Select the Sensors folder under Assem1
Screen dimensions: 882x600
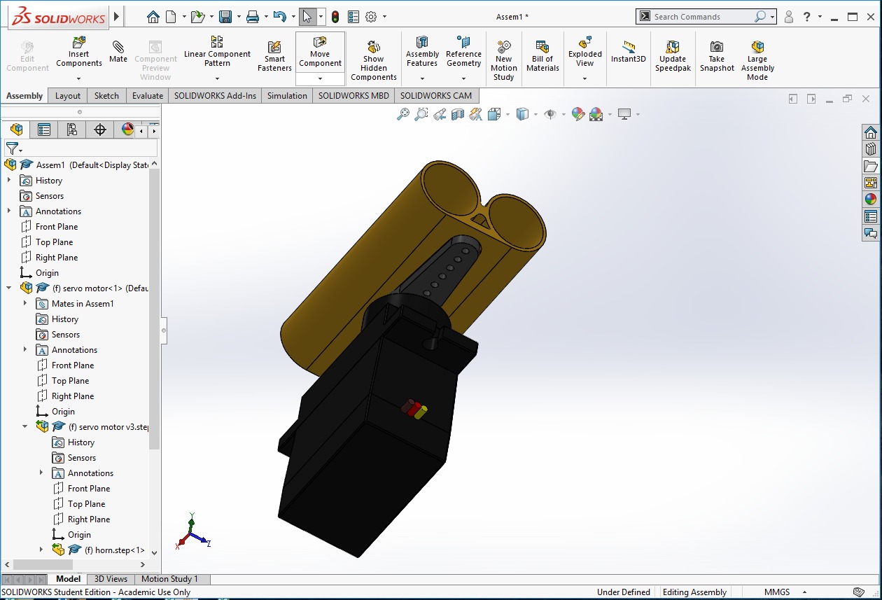coord(50,196)
